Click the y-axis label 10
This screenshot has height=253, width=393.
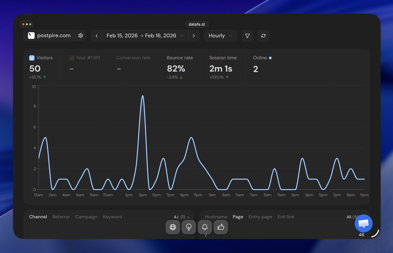tap(34, 87)
